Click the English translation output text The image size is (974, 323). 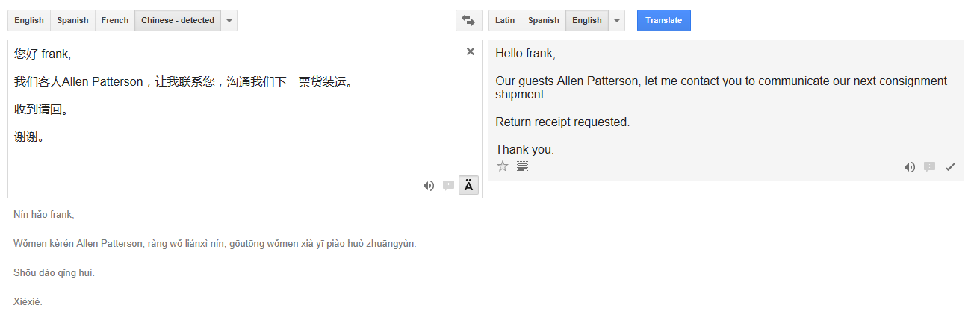(721, 101)
